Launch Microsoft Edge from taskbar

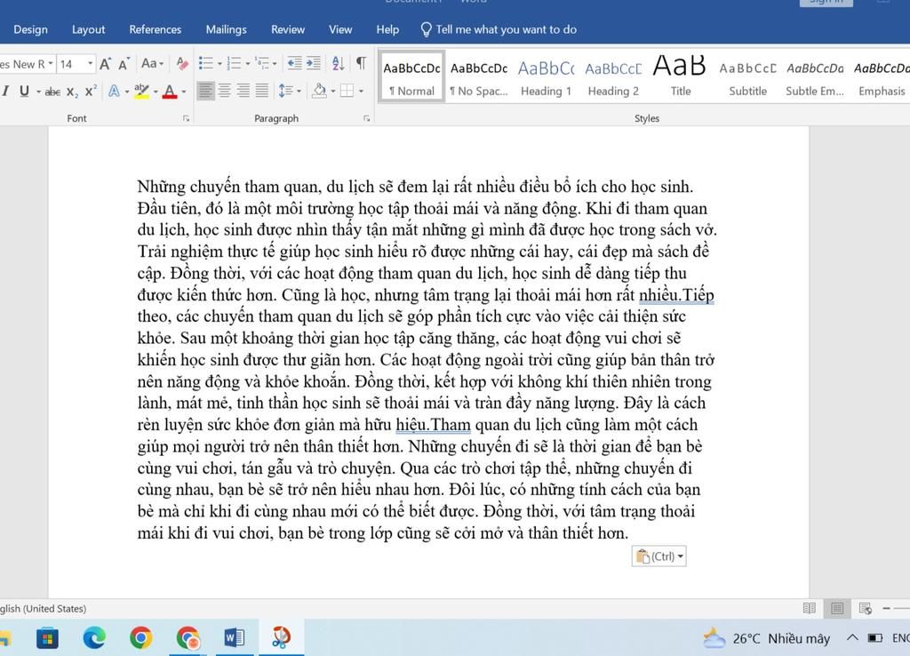[x=94, y=638]
